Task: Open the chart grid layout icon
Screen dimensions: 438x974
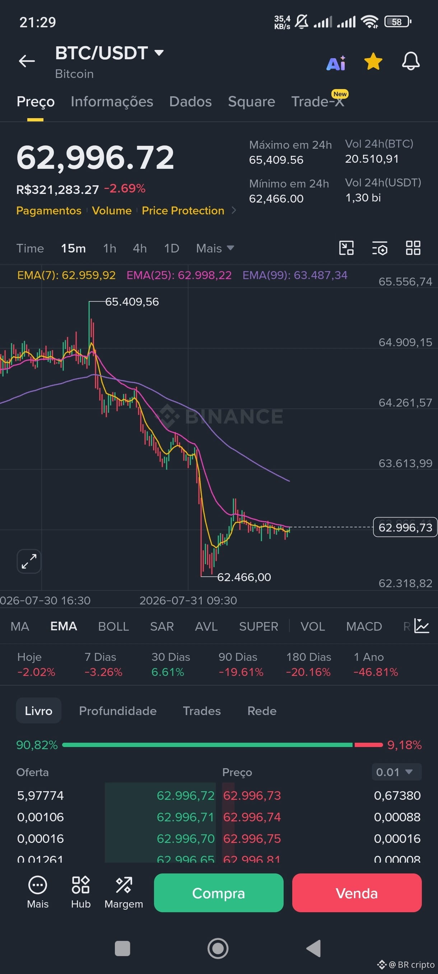Action: [413, 248]
